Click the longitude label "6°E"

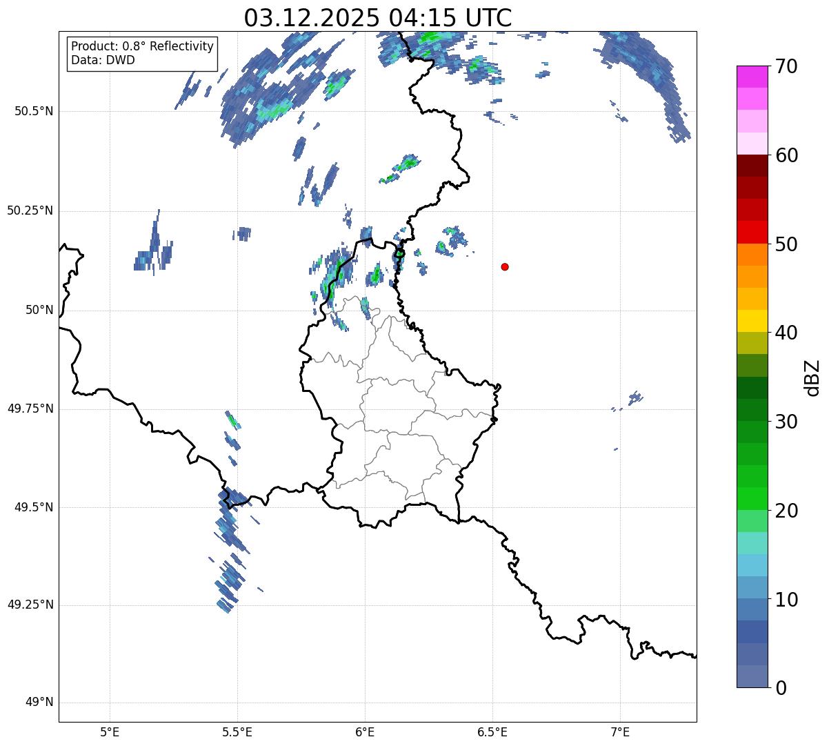tap(365, 732)
